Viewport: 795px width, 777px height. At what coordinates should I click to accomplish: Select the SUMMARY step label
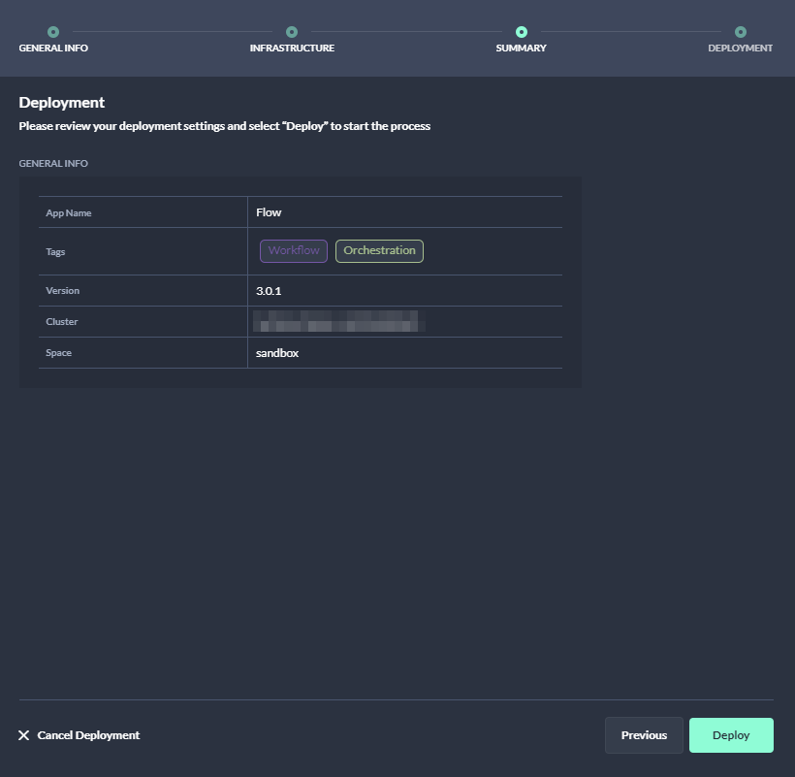tap(521, 49)
